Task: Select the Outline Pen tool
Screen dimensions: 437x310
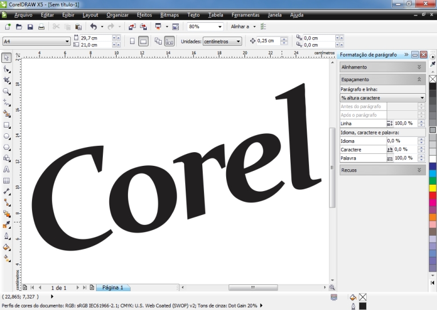Action: (x=6, y=236)
